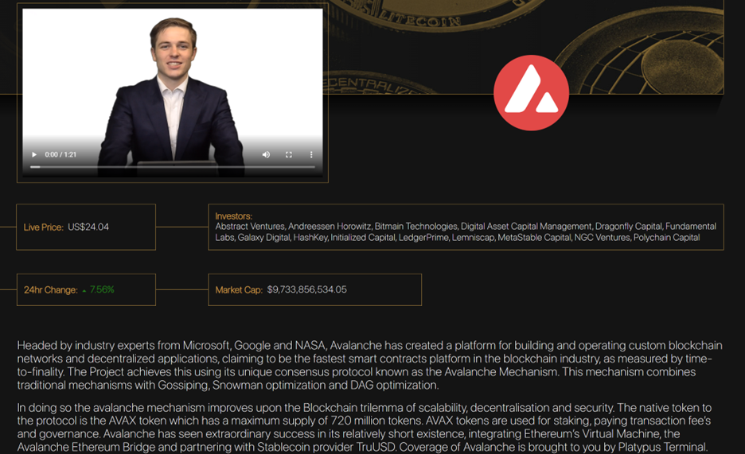Open the video's three-dot options menu
Viewport: 745px width, 454px height.
(311, 154)
